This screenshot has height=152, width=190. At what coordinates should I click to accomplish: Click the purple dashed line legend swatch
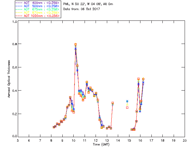[19, 3]
